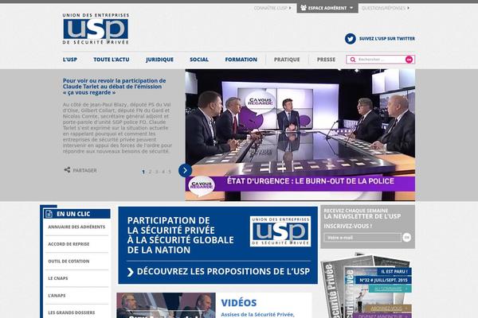Screen dimensions: 478x318
Task: Open the Presse menu
Action: (326, 60)
